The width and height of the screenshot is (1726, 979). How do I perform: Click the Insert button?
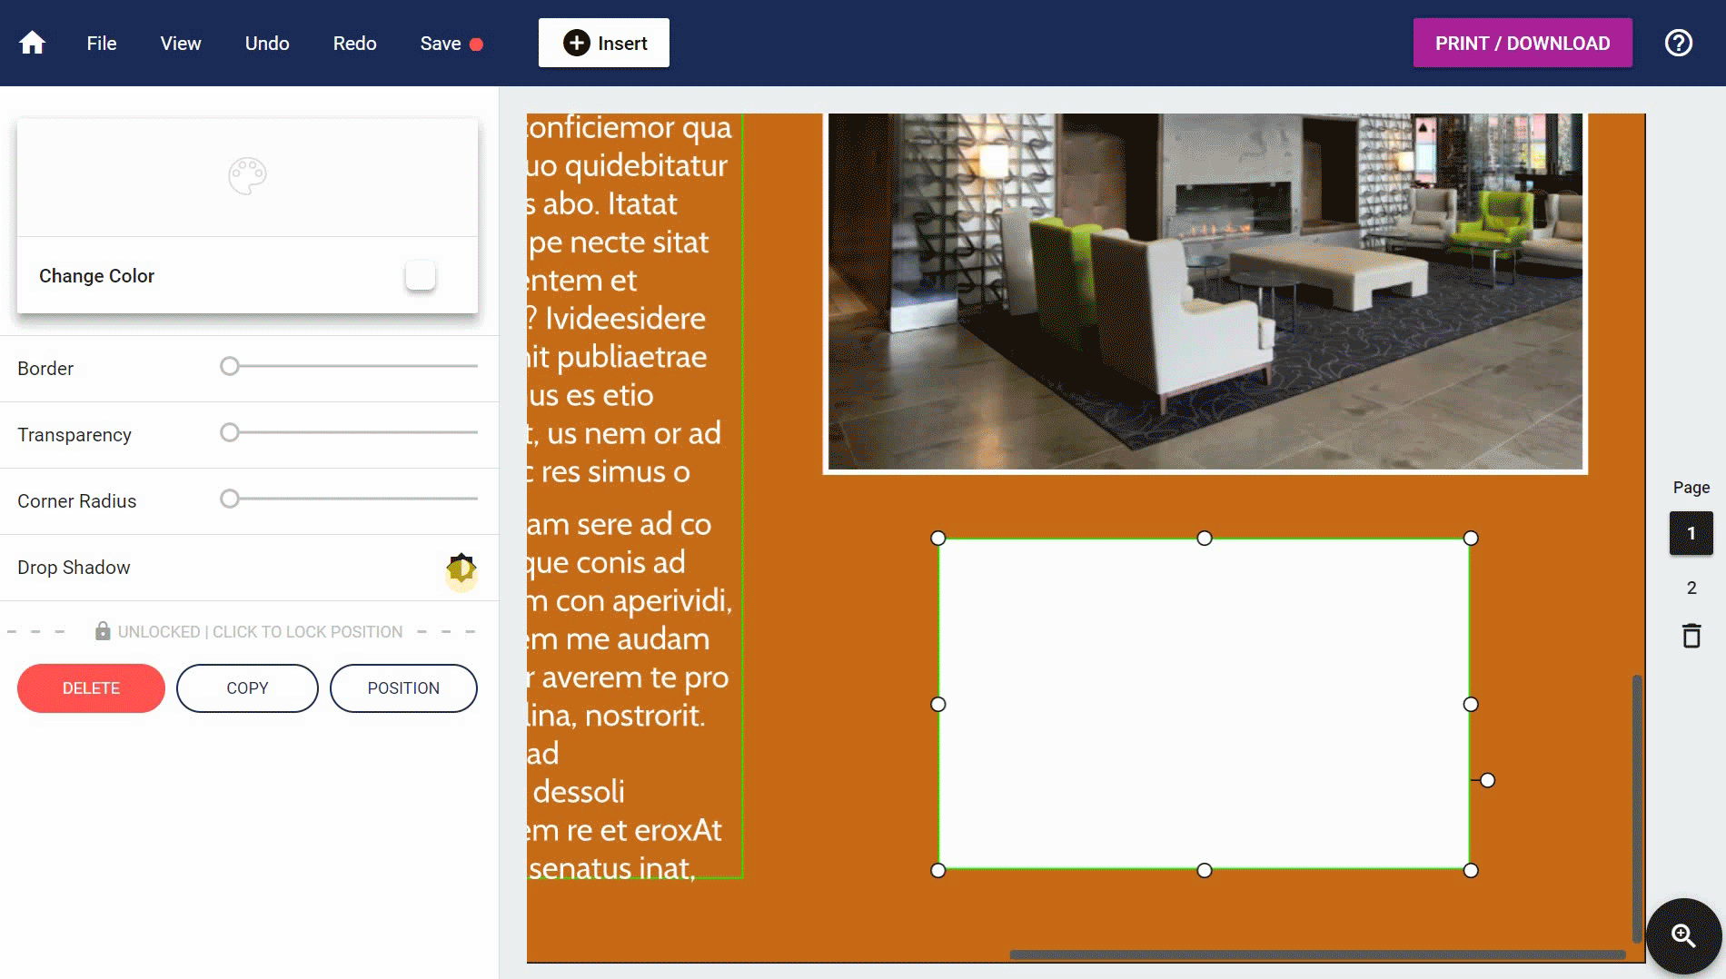(604, 43)
